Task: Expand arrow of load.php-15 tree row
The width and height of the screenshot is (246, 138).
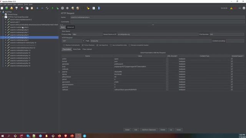Action: click(x=6, y=58)
